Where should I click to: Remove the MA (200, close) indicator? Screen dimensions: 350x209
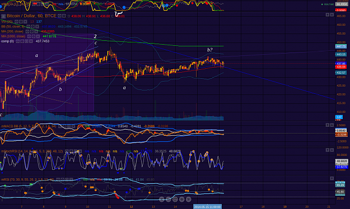click(x=36, y=31)
